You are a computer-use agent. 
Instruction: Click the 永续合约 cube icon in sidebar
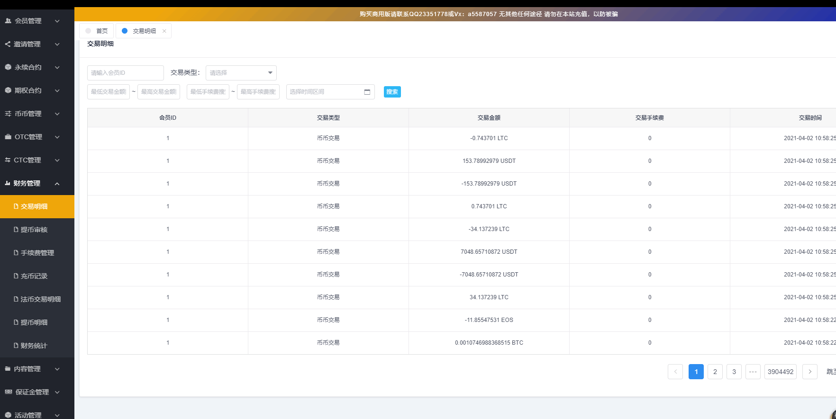[x=8, y=67]
